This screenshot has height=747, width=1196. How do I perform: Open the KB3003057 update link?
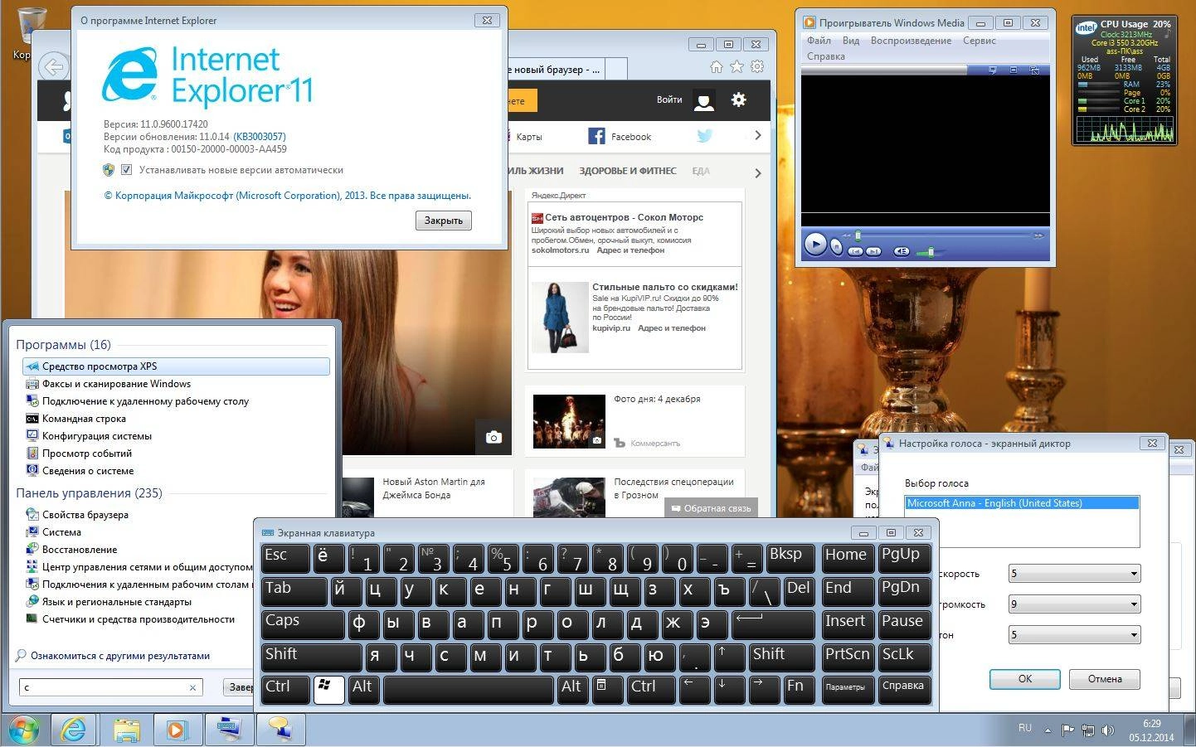(260, 137)
